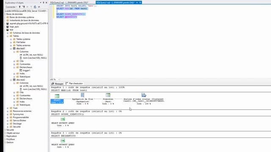Click the logo_quiz database icon
271x152 pixels.
(8, 27)
